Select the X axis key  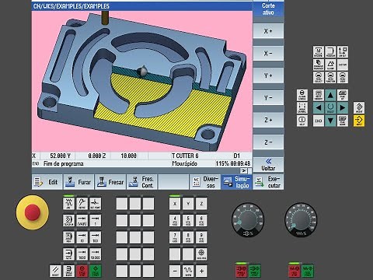[x=175, y=204]
